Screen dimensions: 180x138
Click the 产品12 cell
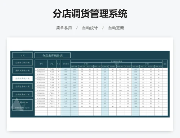[x=52, y=98]
